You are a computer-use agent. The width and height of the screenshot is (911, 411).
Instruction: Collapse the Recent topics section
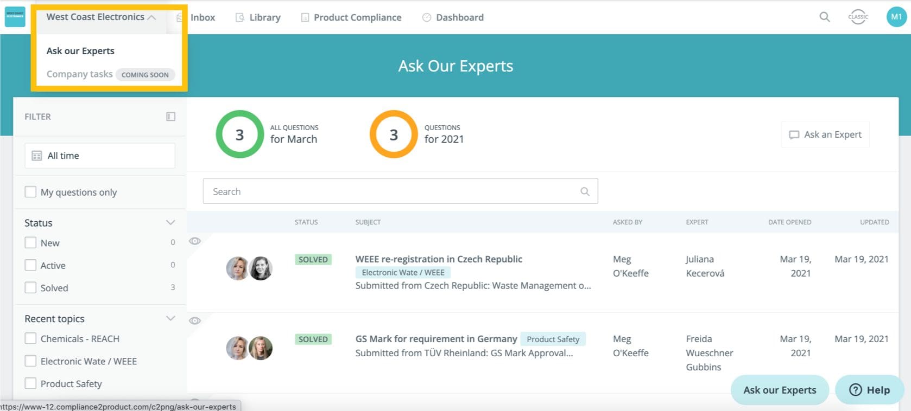(170, 319)
